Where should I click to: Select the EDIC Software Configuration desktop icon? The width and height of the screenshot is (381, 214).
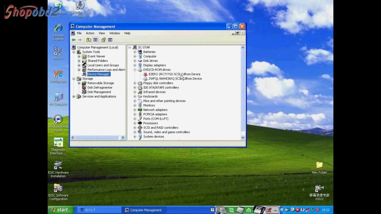coord(58,192)
